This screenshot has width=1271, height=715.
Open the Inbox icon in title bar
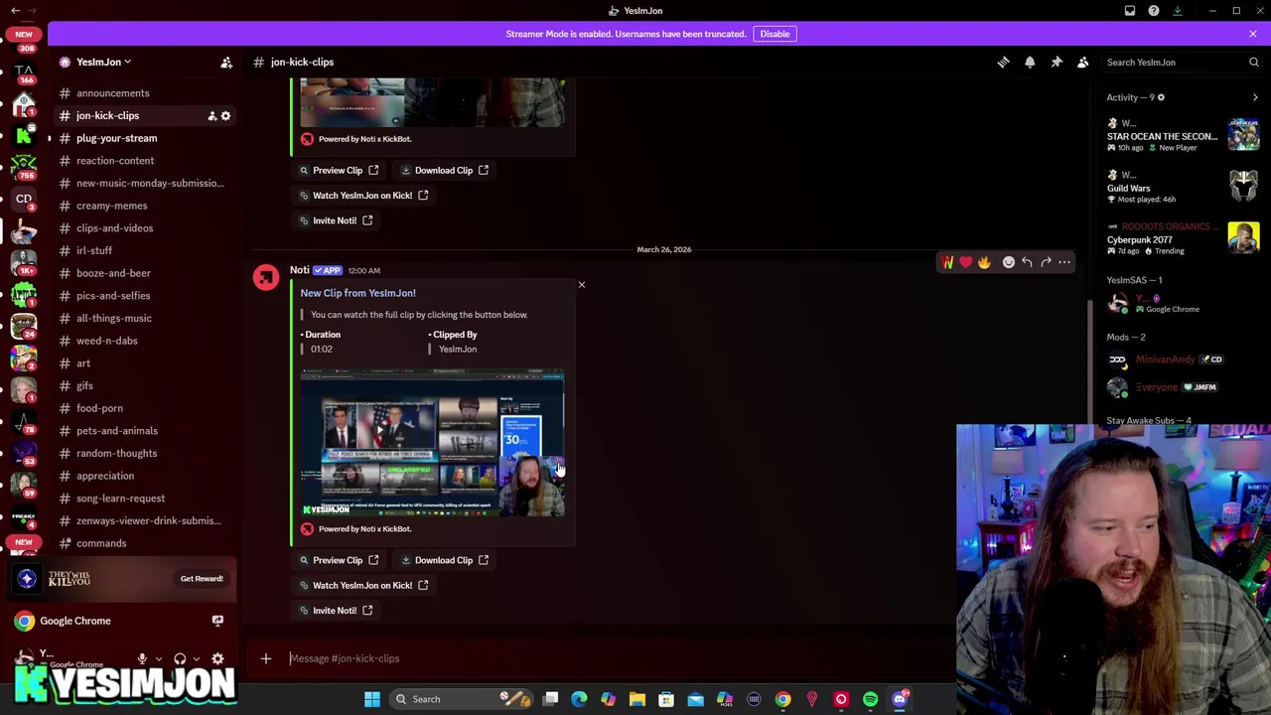coord(1130,11)
